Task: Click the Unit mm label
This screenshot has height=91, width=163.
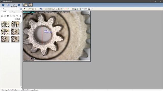Action: (x=48, y=12)
